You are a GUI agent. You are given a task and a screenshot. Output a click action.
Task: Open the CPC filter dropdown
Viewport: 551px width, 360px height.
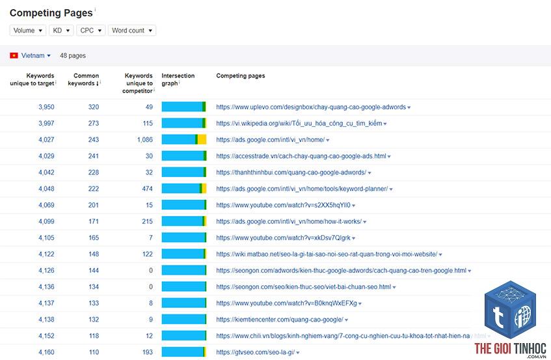(x=90, y=31)
